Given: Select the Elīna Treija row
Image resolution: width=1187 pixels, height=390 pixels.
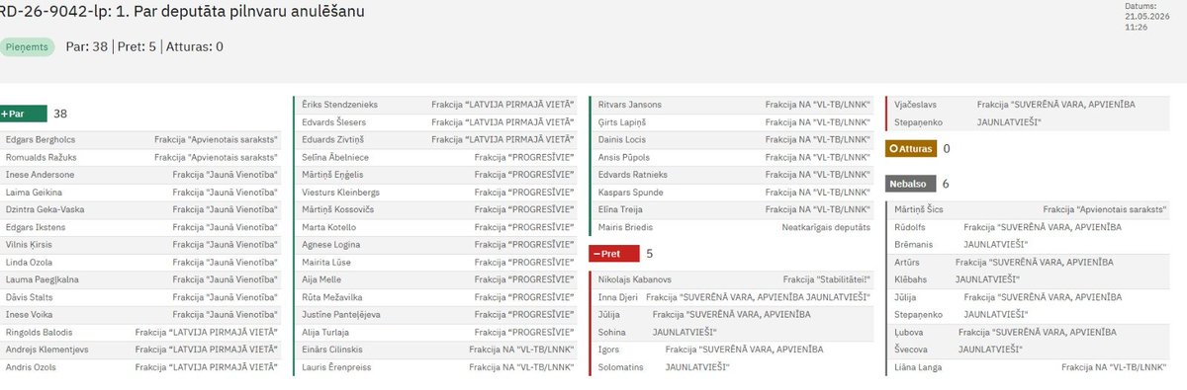Looking at the screenshot, I should [732, 210].
